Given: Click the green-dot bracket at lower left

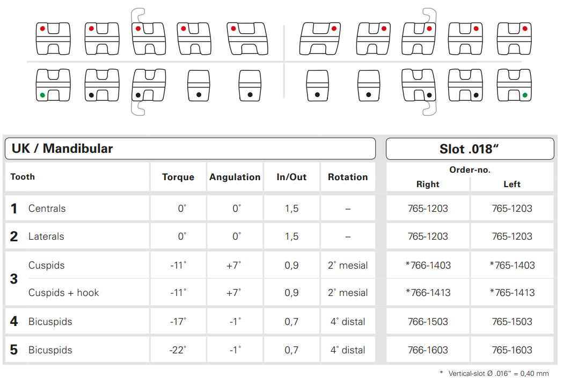Looking at the screenshot, I should click(53, 86).
